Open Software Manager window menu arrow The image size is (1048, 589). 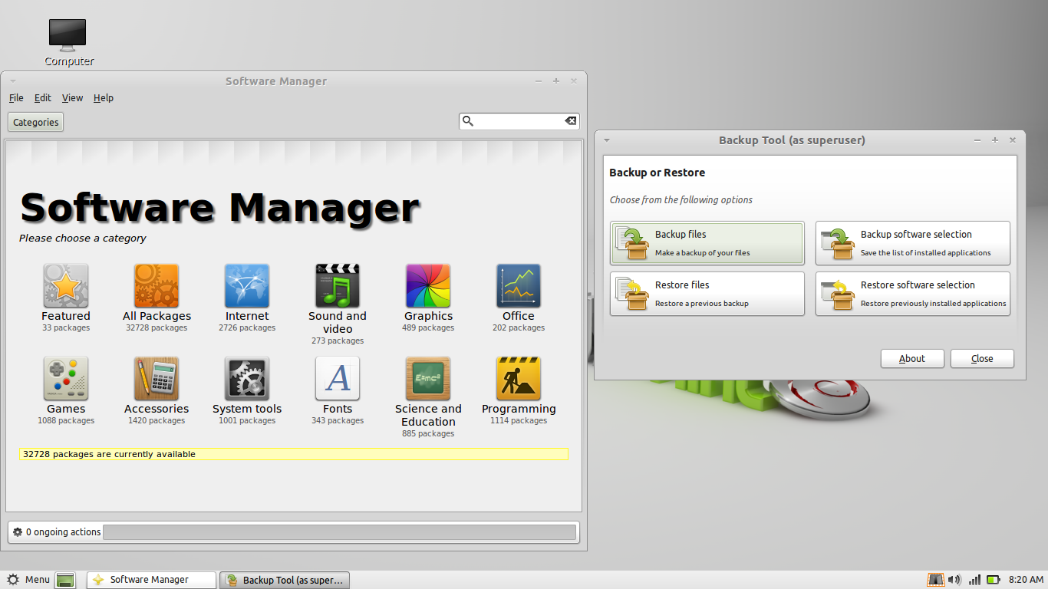click(13, 81)
